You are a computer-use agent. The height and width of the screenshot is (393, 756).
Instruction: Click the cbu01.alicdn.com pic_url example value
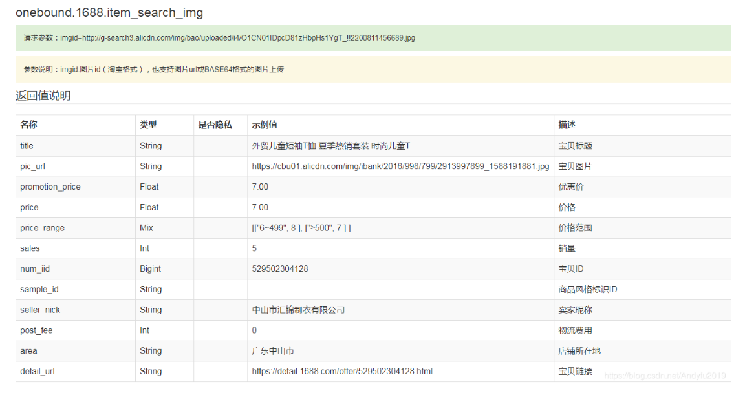[x=401, y=166]
